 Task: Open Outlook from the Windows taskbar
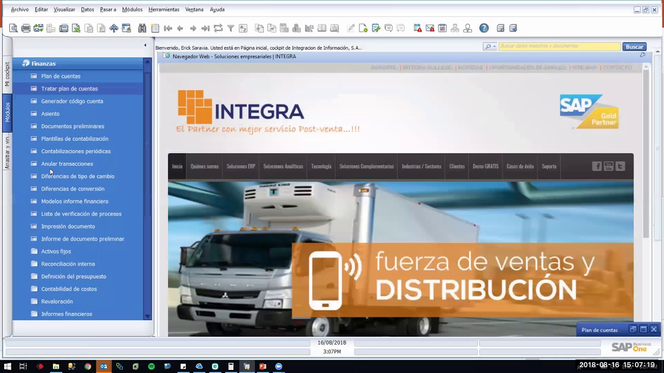(104, 366)
